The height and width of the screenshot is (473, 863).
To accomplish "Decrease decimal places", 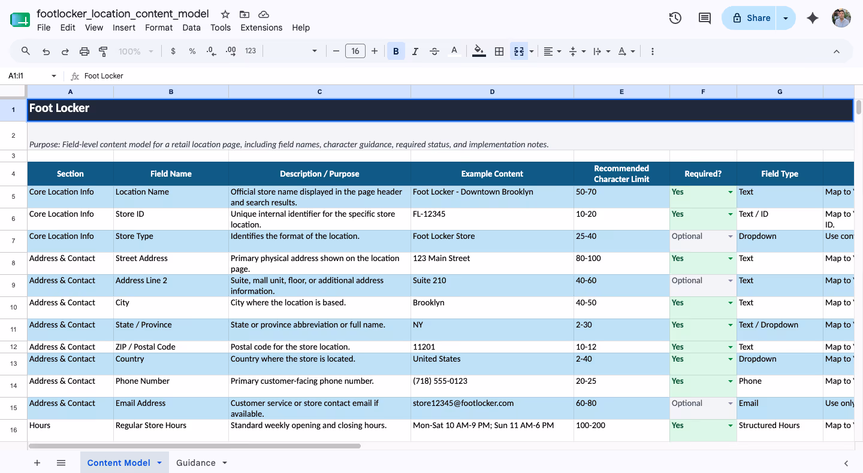I will [211, 51].
